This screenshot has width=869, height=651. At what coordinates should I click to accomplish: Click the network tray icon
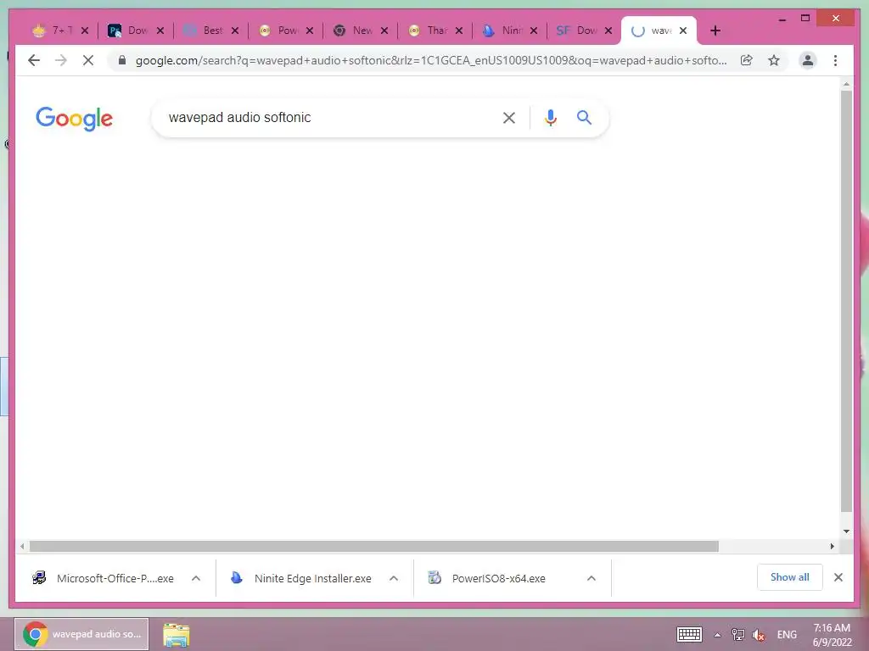click(737, 635)
